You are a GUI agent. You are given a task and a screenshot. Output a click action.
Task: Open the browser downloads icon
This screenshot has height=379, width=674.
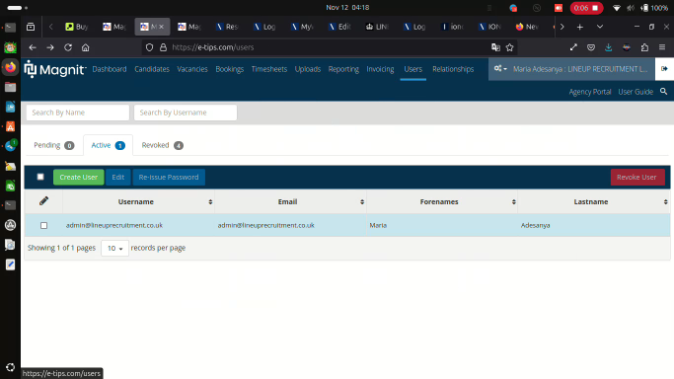tap(609, 47)
